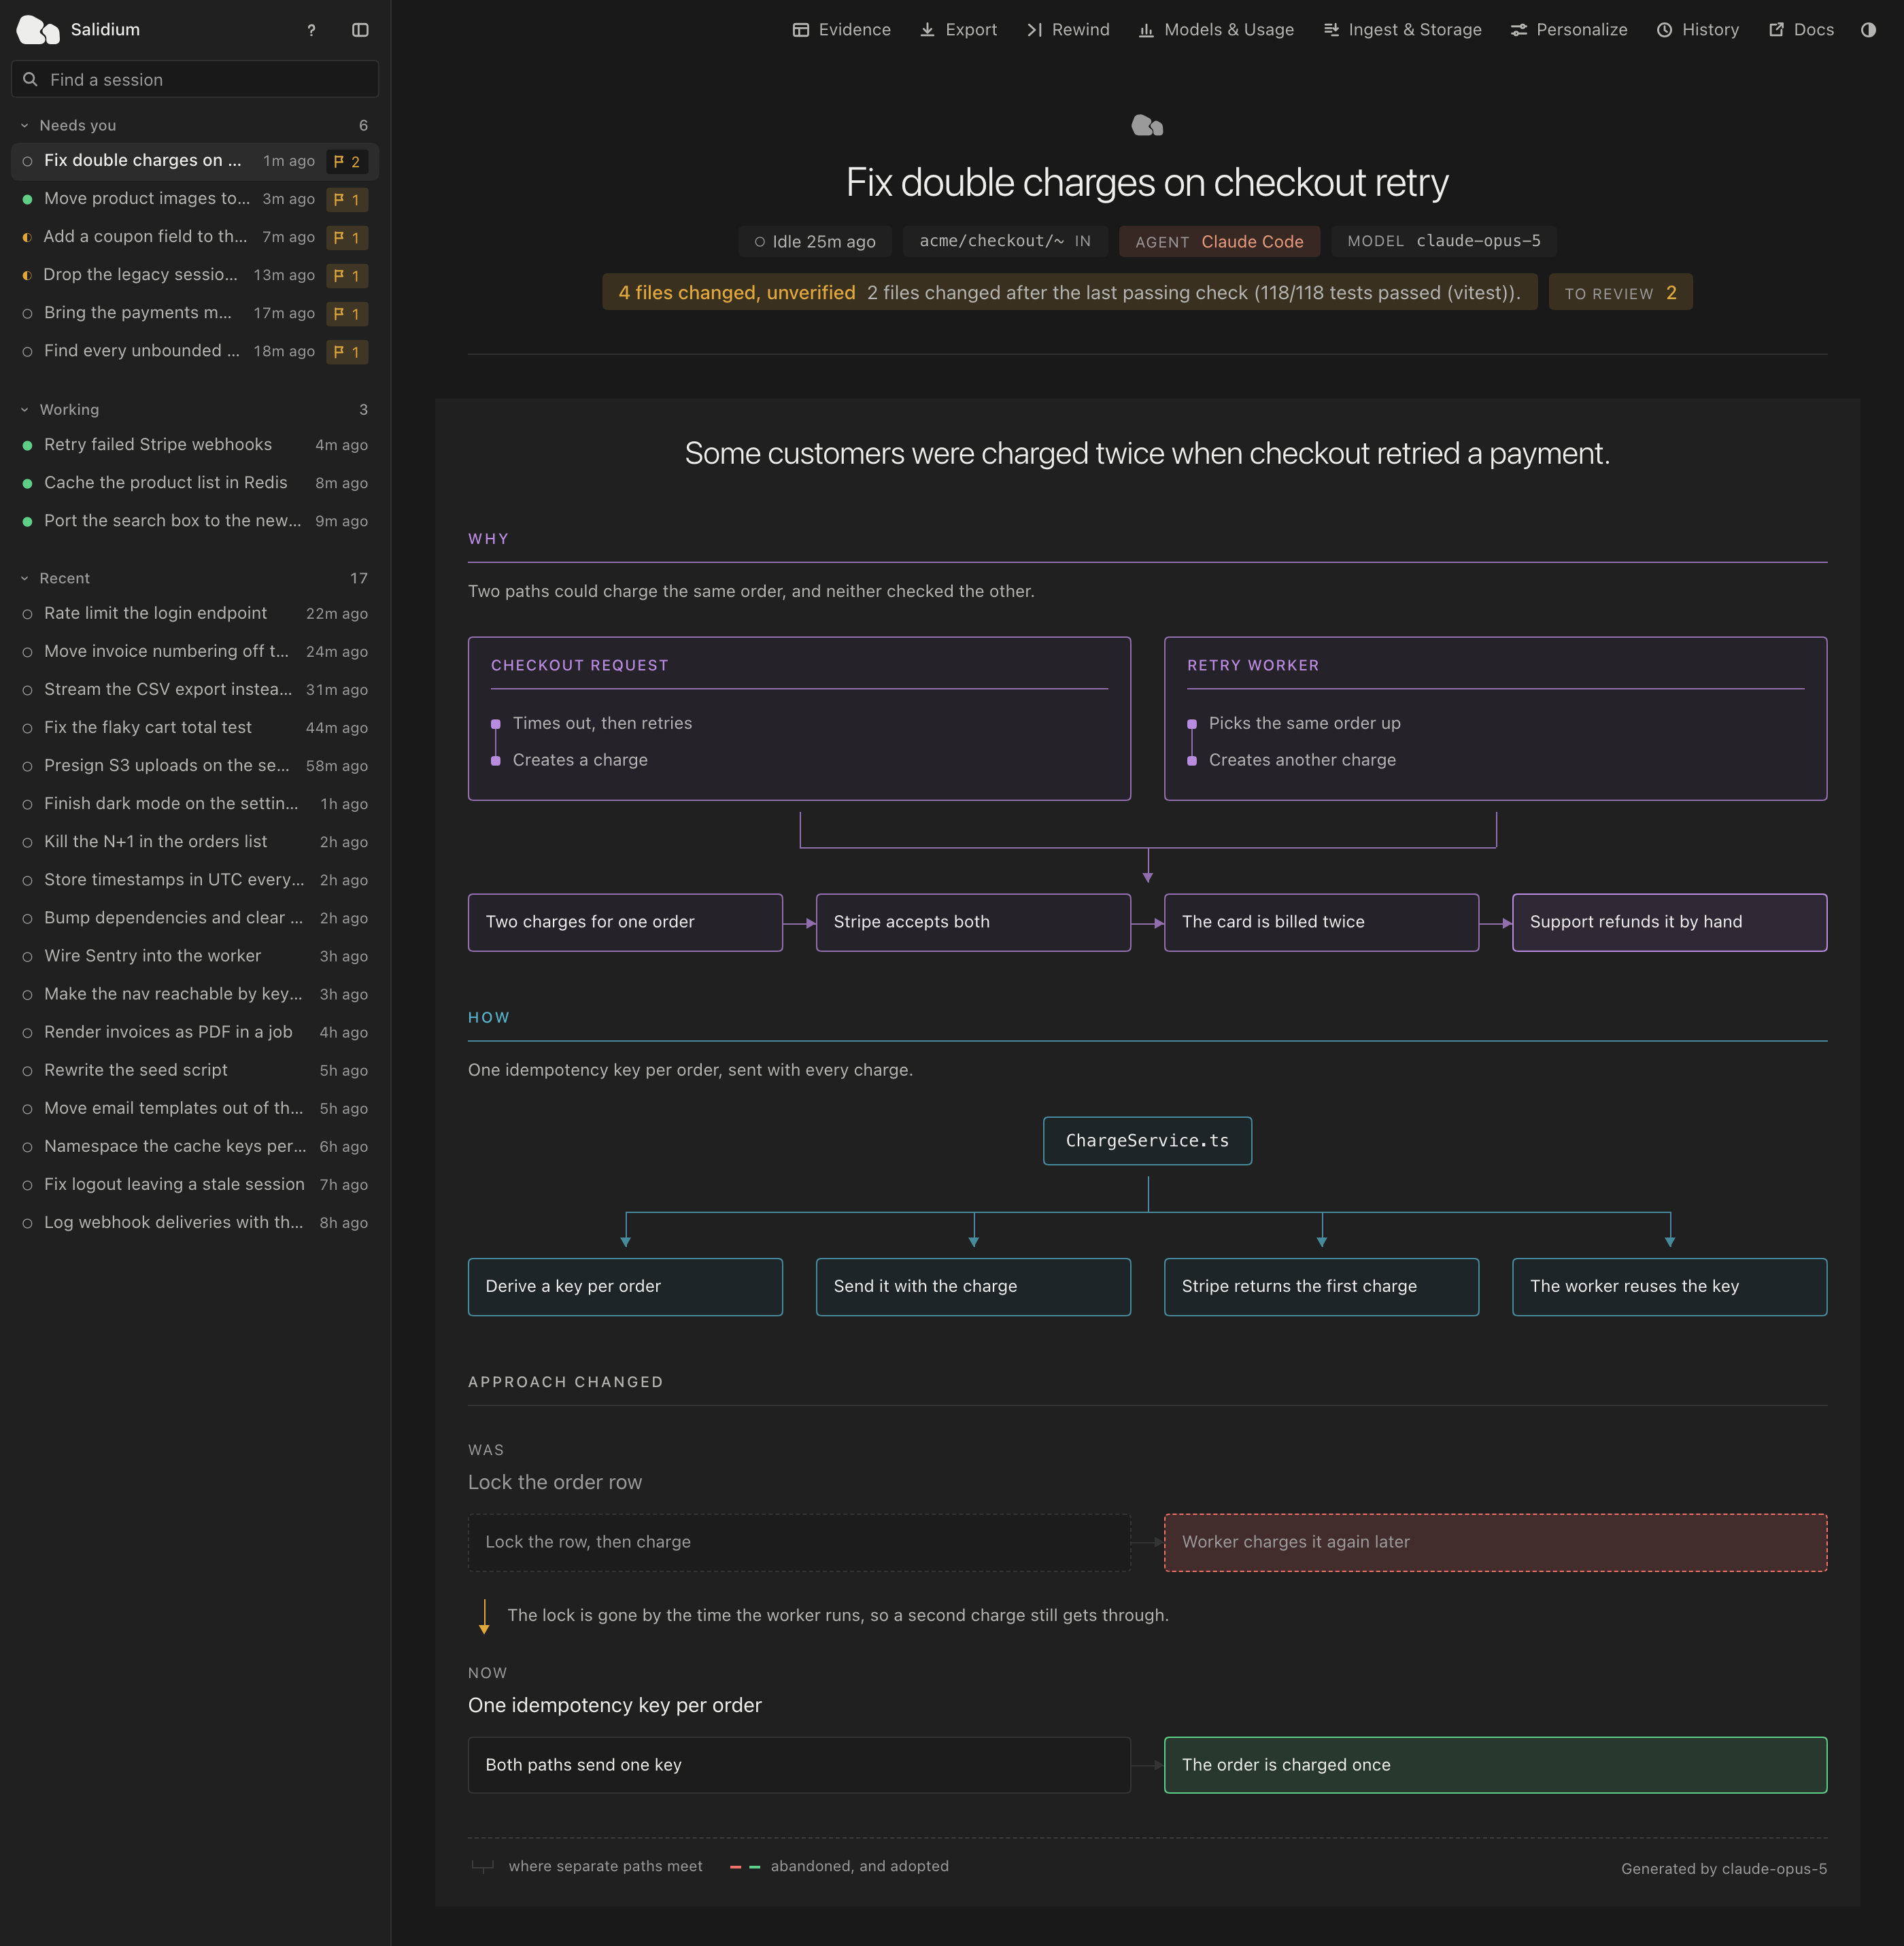This screenshot has width=1904, height=1946.
Task: Open Fix the flaky cart total test
Action: [x=195, y=727]
